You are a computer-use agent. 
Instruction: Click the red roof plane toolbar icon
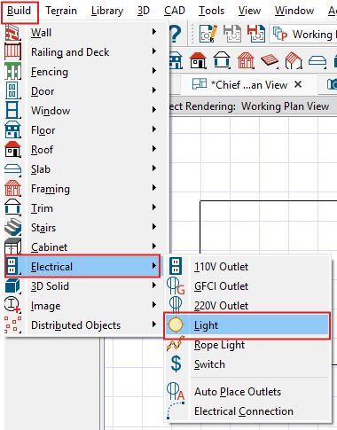point(270,60)
